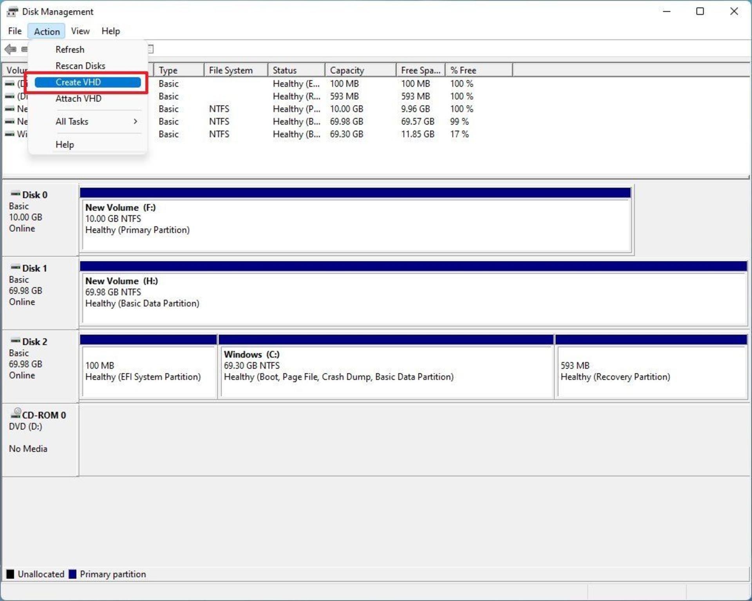Image resolution: width=752 pixels, height=601 pixels.
Task: Expand the All Tasks submenu
Action: [x=88, y=122]
